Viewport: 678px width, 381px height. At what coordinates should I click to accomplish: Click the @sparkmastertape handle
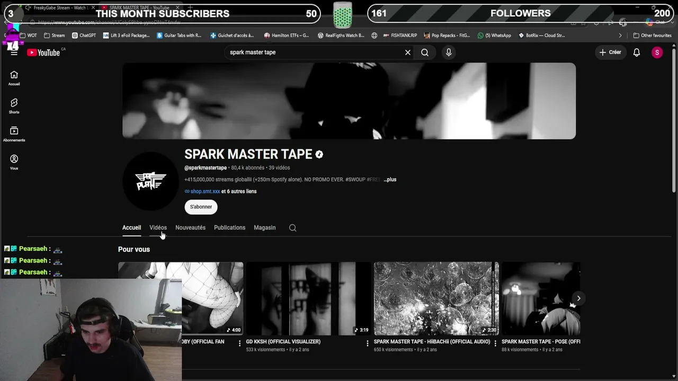[206, 168]
